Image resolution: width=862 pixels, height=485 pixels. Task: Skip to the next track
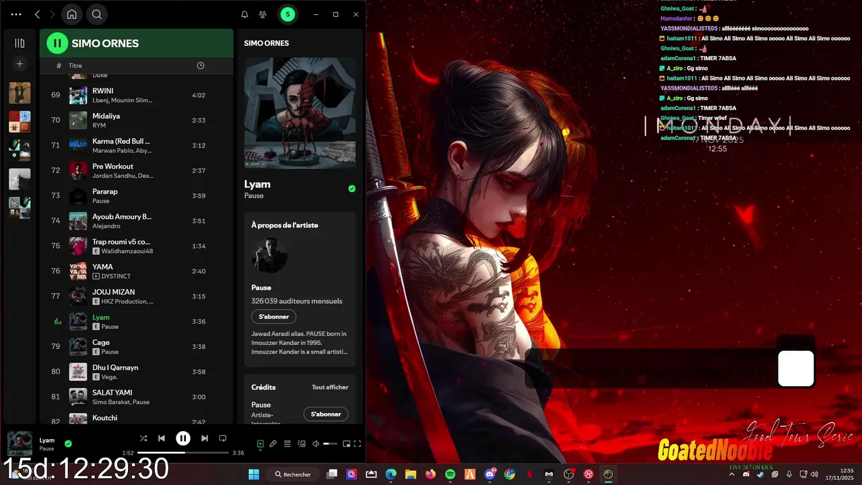point(204,439)
